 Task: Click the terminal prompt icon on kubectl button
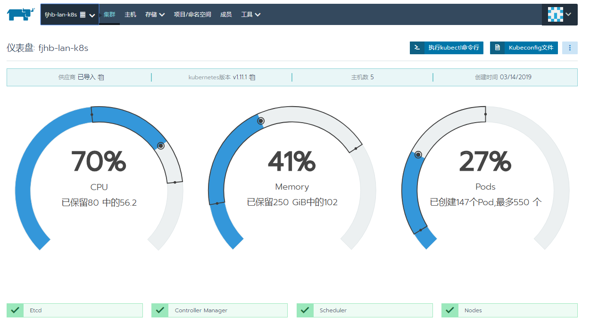click(417, 48)
